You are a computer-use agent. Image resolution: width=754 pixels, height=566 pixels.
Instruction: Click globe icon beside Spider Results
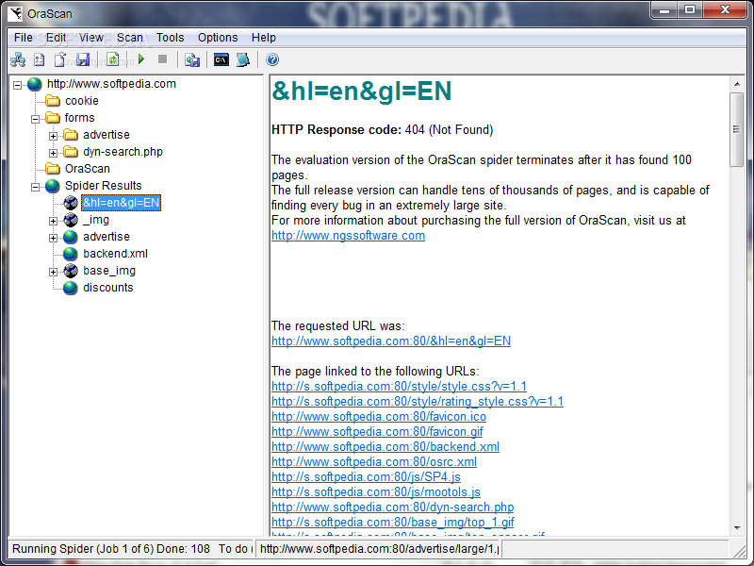[x=53, y=186]
